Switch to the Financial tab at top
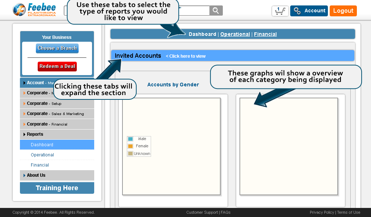Image resolution: width=371 pixels, height=217 pixels. (x=265, y=34)
